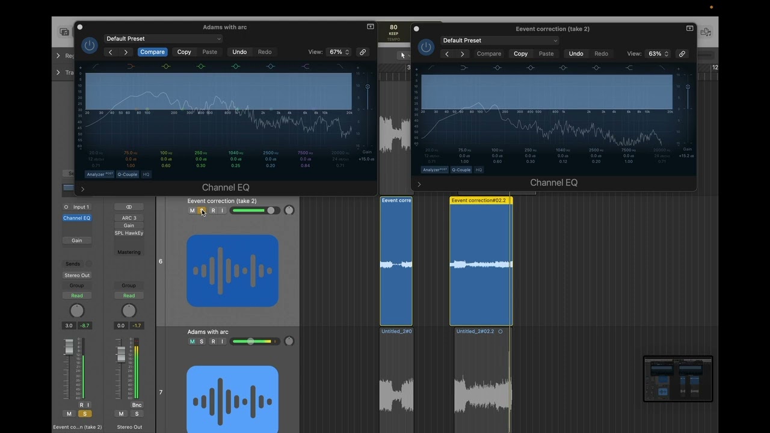Toggle 100 Hz bell band in Eevent correction EQ
Image resolution: width=770 pixels, height=433 pixels.
click(497, 68)
